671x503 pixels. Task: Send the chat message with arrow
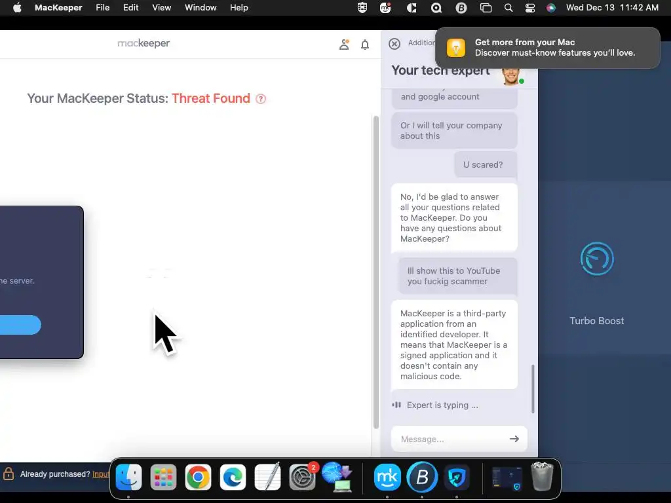click(x=514, y=439)
